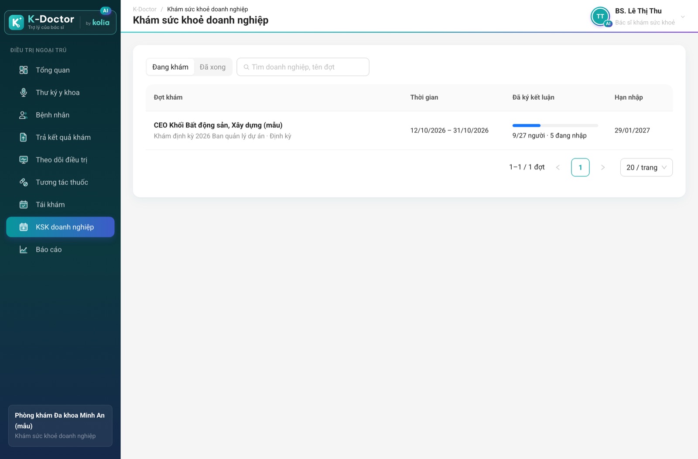This screenshot has width=698, height=459.
Task: Click the 12/10/2026 – 31/10/2026 date range
Action: 449,130
